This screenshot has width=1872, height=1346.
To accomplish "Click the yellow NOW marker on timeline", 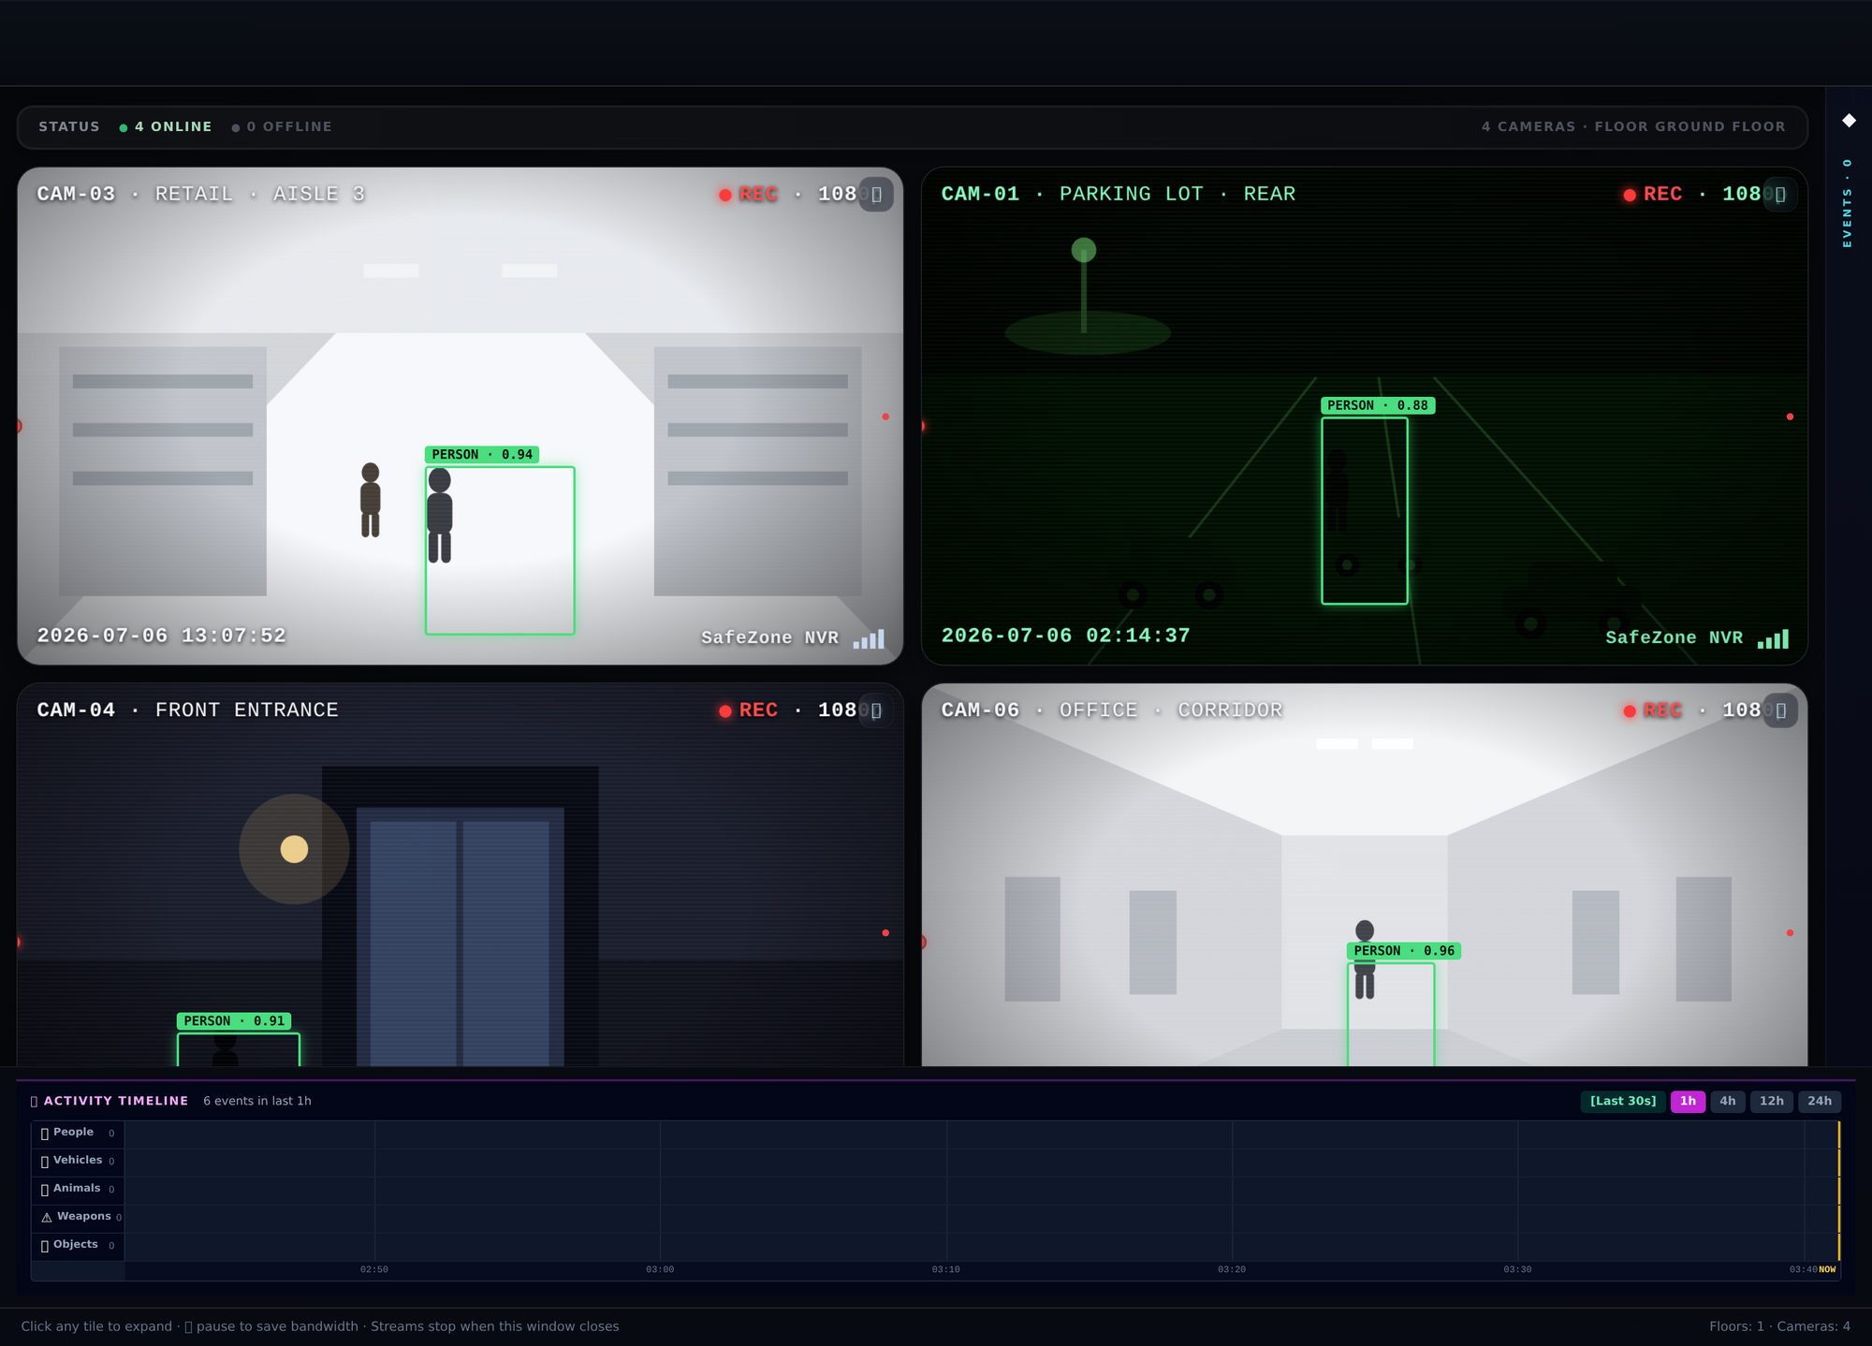I will tap(1827, 1270).
